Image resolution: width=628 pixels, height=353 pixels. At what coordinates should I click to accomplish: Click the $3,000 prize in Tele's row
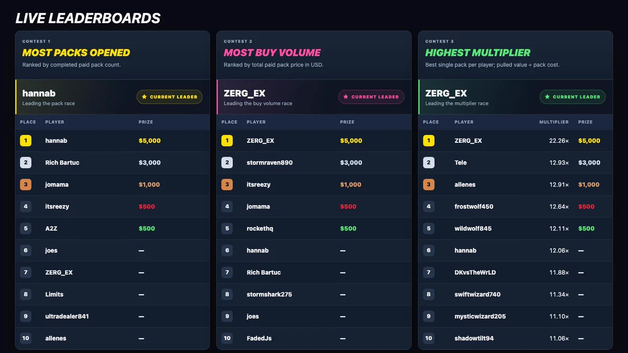pos(589,163)
